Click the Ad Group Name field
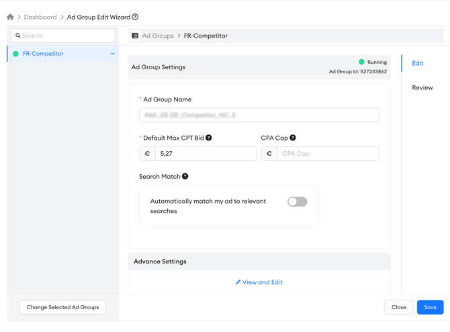The width and height of the screenshot is (450, 332). click(259, 115)
